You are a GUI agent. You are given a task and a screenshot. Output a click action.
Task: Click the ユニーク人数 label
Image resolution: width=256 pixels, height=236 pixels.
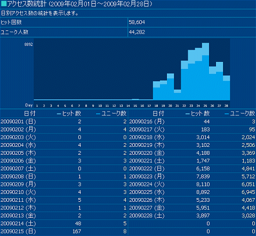point(14,32)
